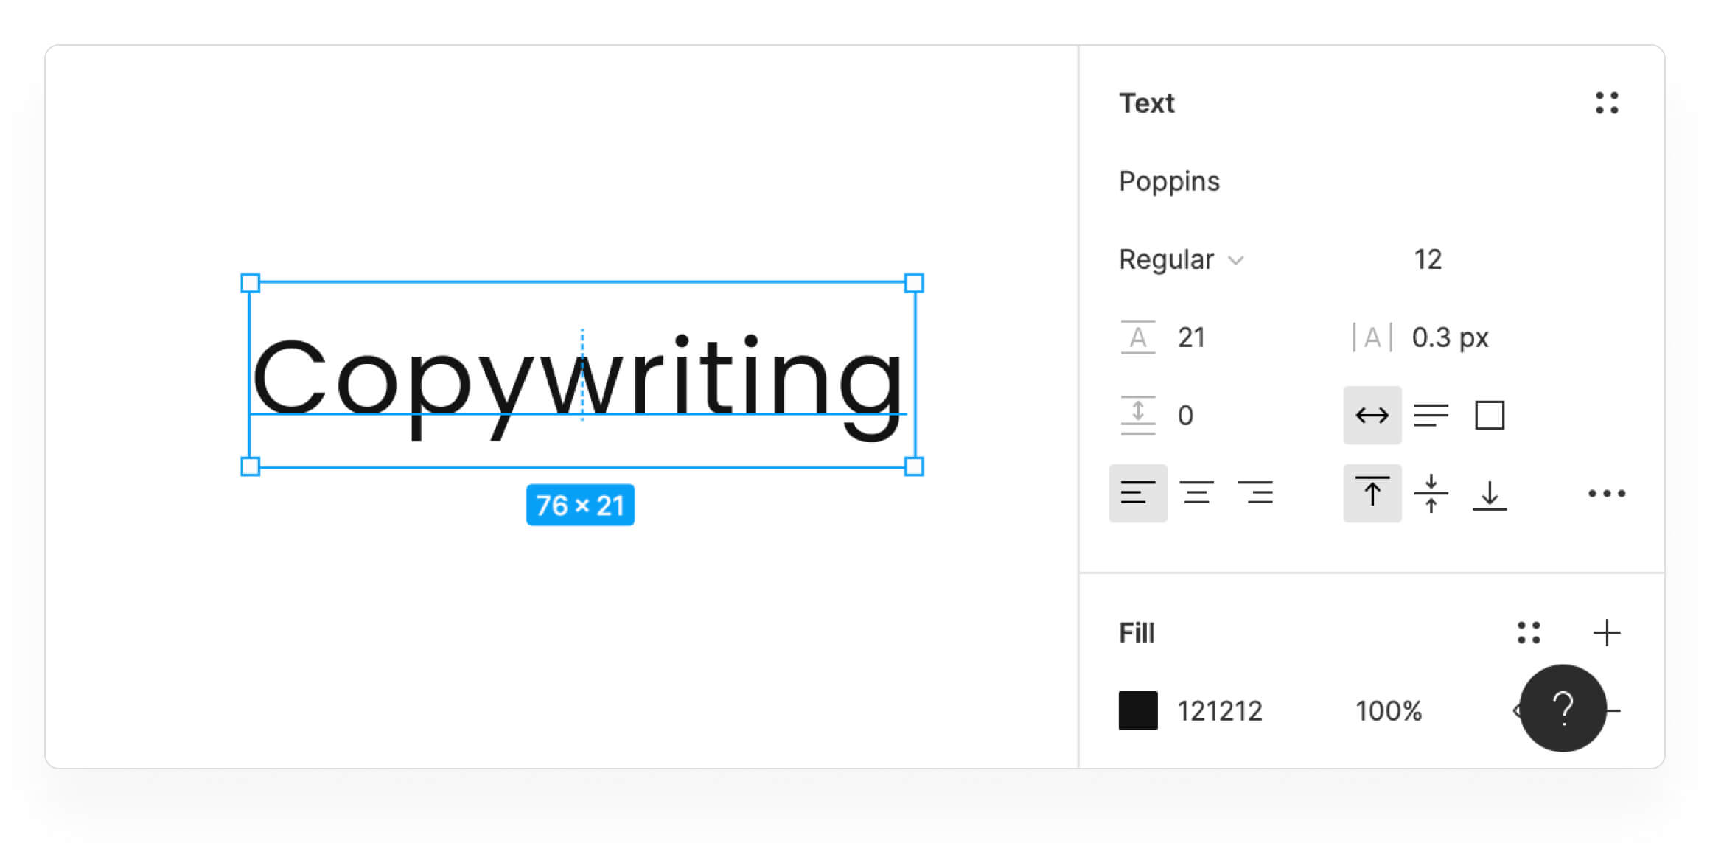Open the Poppins font family picker
Viewport: 1710px width, 843px height.
[1170, 182]
